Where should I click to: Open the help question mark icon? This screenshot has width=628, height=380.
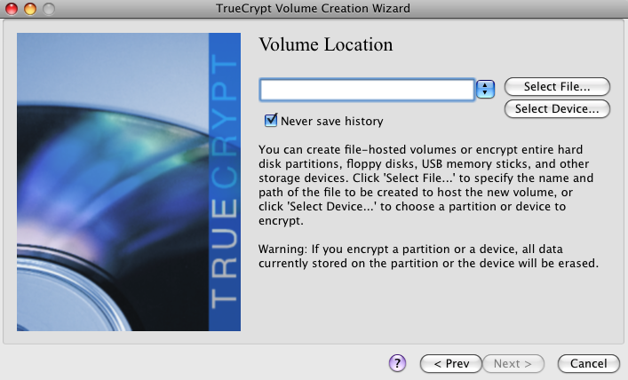pyautogui.click(x=397, y=363)
